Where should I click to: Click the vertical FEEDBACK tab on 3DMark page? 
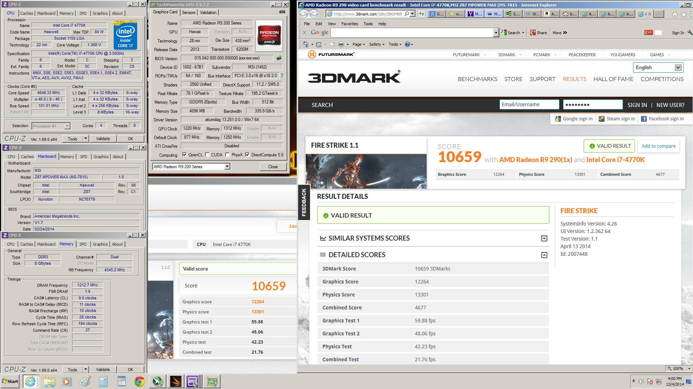tap(304, 202)
